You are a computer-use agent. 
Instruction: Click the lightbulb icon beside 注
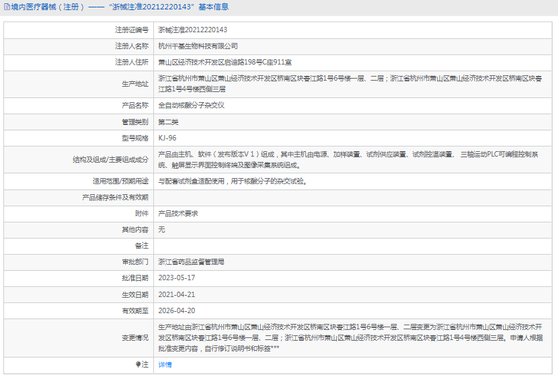pyautogui.click(x=138, y=364)
